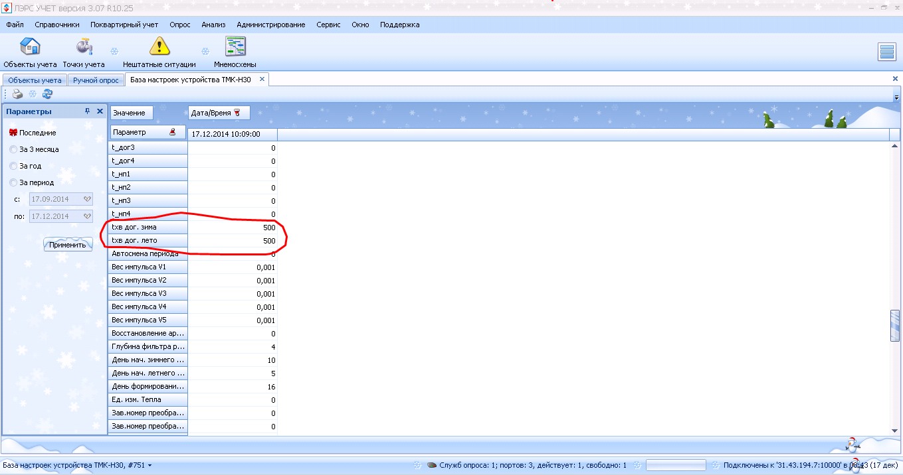The image size is (903, 475).
Task: Click the 17.12.2014 10:09:00 column header
Action: pos(232,134)
